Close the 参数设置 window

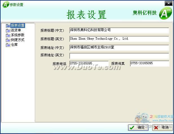(168, 3)
